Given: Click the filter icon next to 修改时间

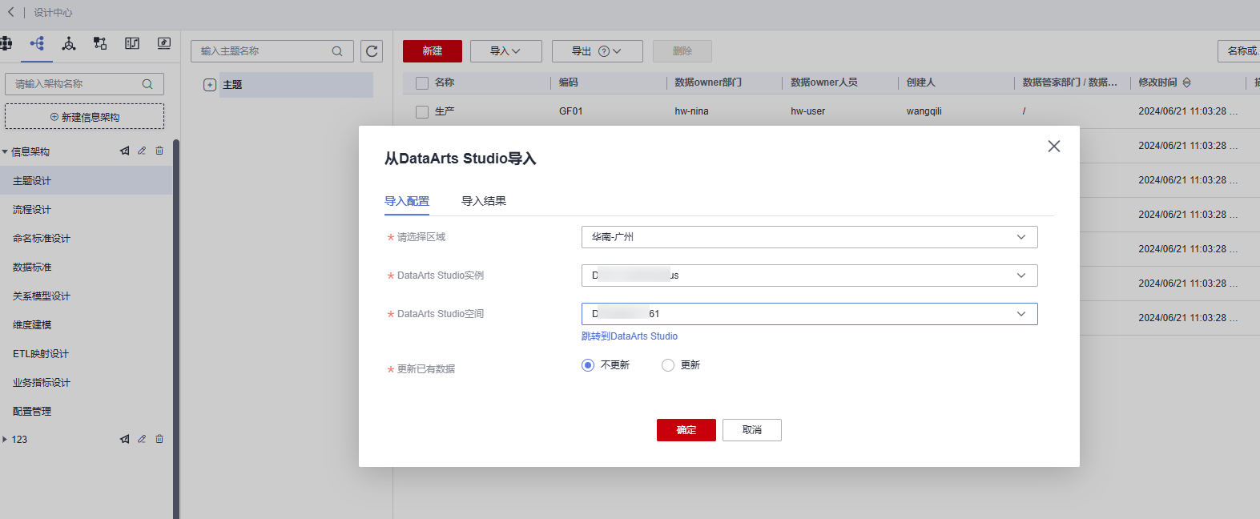Looking at the screenshot, I should click(1187, 82).
